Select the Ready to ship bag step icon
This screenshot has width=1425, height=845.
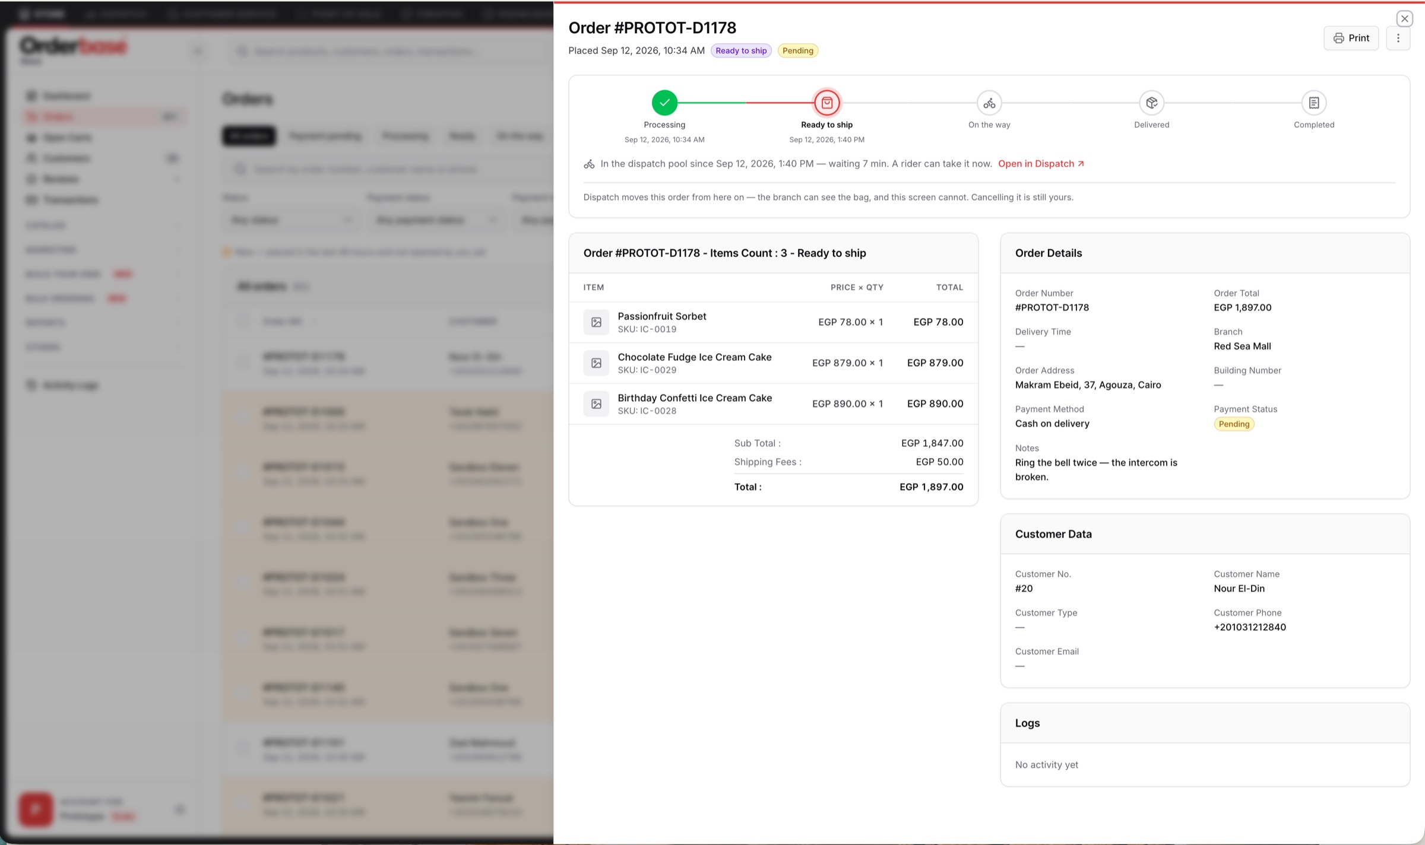[x=826, y=103]
